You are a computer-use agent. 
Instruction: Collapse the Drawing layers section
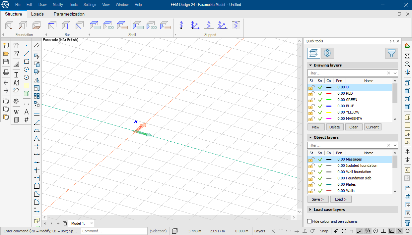coord(310,65)
